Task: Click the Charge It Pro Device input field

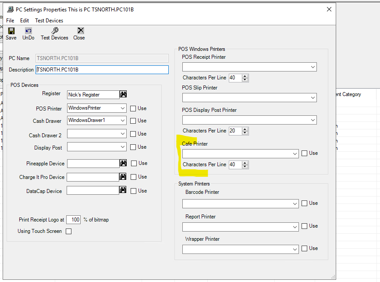Action: click(93, 177)
